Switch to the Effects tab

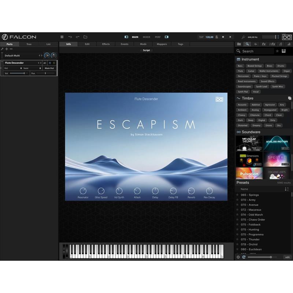click(106, 44)
